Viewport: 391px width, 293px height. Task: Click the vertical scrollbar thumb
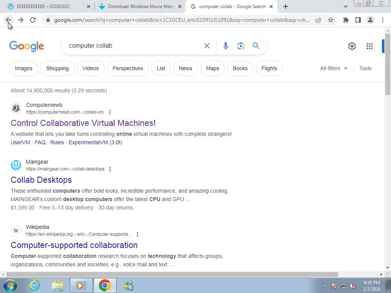(388, 64)
